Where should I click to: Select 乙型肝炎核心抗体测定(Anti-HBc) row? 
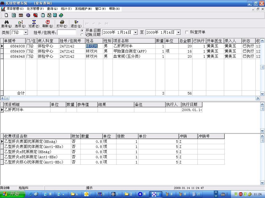(112, 162)
